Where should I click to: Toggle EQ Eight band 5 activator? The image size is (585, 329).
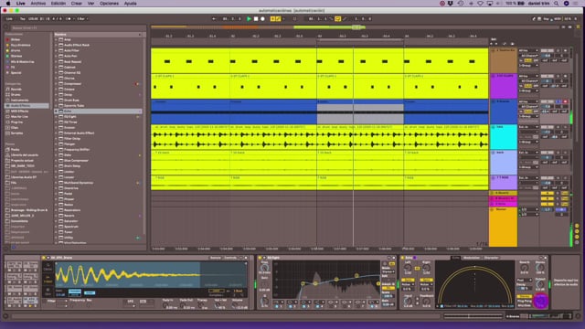(x=331, y=307)
